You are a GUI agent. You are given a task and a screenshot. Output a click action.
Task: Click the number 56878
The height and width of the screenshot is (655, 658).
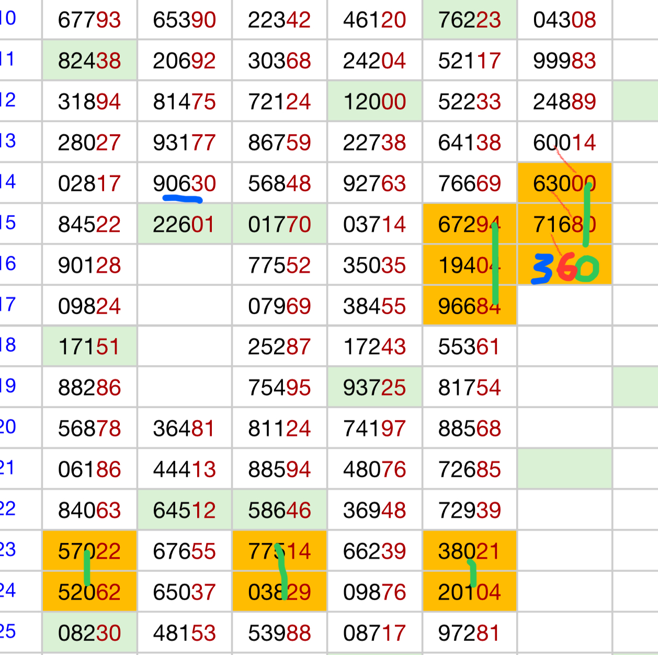click(x=89, y=429)
